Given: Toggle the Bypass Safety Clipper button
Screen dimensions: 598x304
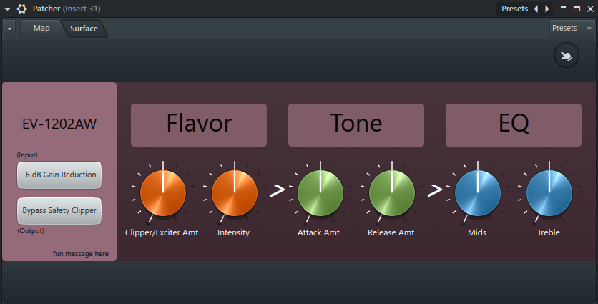Looking at the screenshot, I should pyautogui.click(x=59, y=210).
